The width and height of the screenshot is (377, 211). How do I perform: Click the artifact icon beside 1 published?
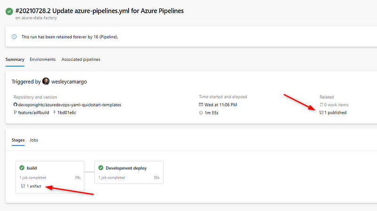tap(321, 113)
